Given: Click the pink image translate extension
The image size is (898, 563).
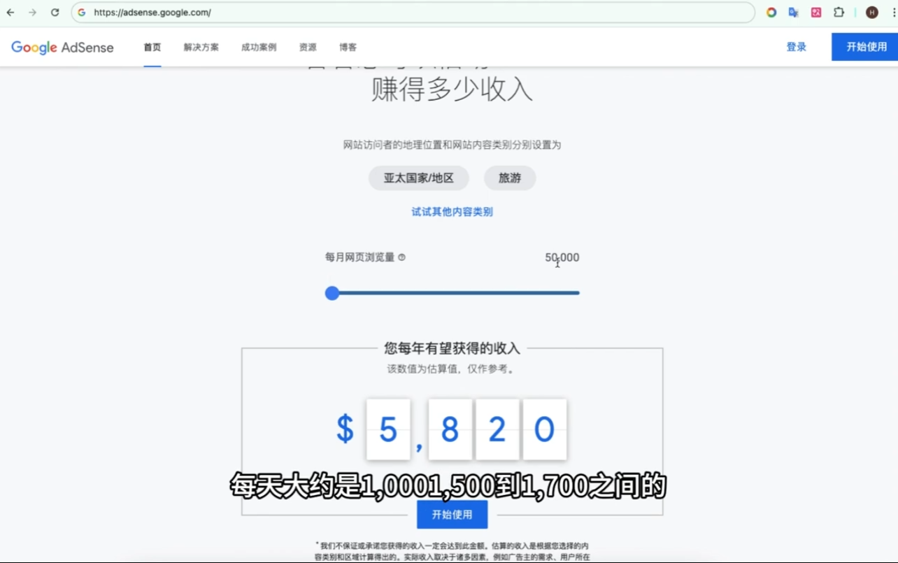Looking at the screenshot, I should (x=816, y=13).
